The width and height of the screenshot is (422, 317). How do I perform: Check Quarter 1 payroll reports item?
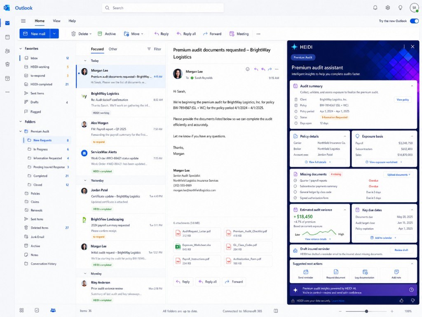tap(295, 181)
